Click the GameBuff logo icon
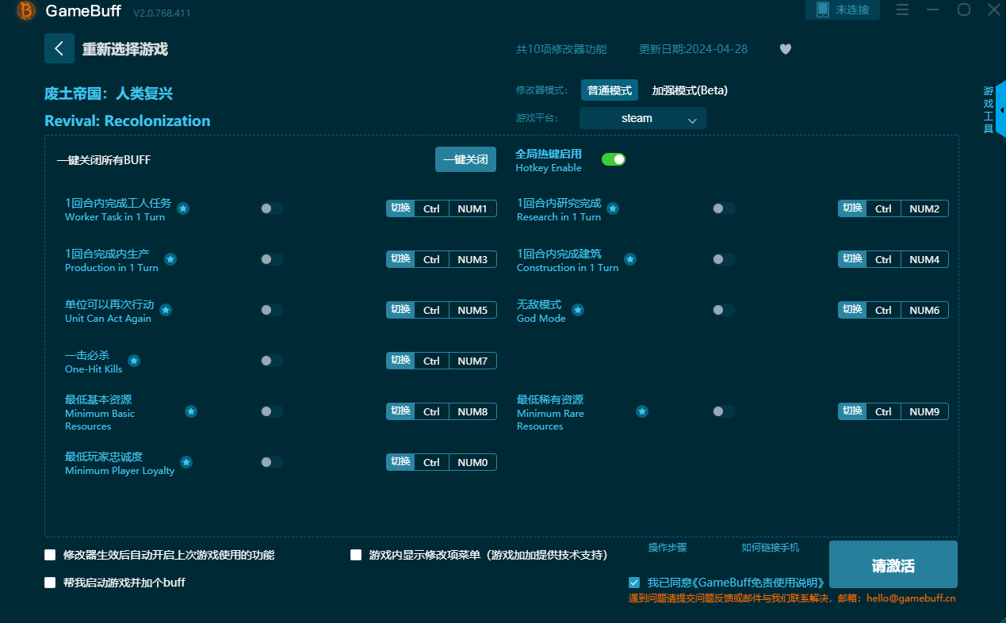The image size is (1006, 623). tap(26, 10)
